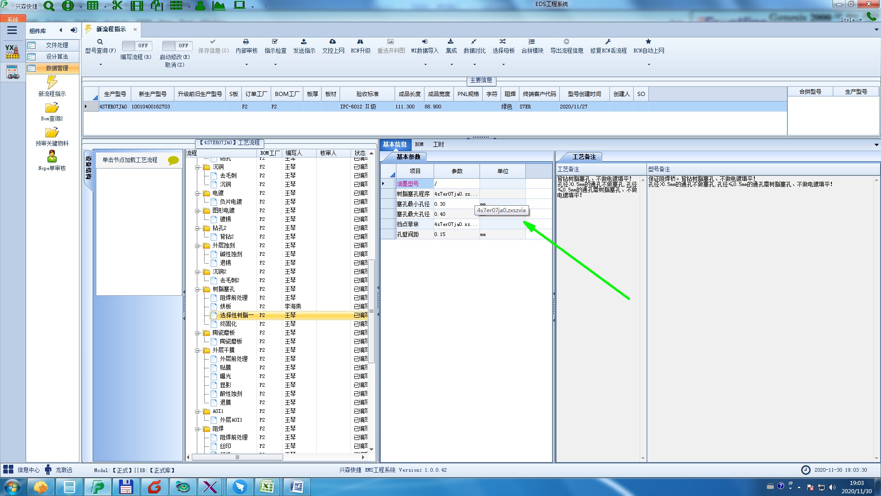Viewport: 881px width, 496px height.
Task: Switch to the 工时 tab
Action: click(x=438, y=144)
